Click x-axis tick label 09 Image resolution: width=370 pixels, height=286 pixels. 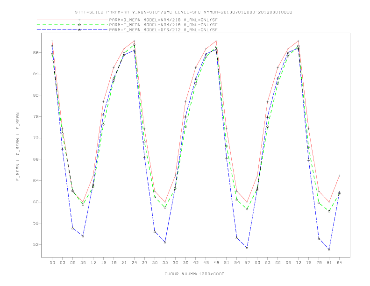tap(83, 263)
